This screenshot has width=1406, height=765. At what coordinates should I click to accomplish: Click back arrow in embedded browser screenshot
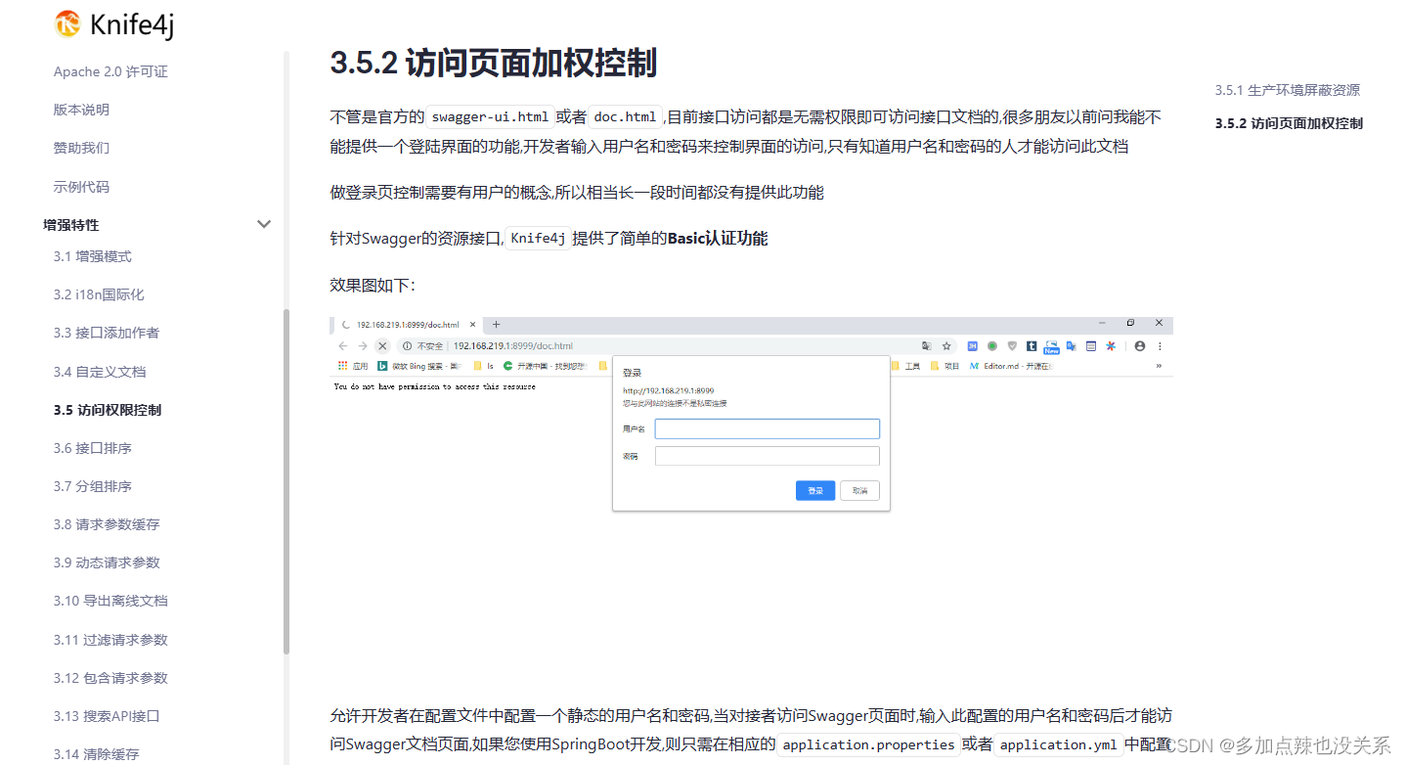click(343, 346)
